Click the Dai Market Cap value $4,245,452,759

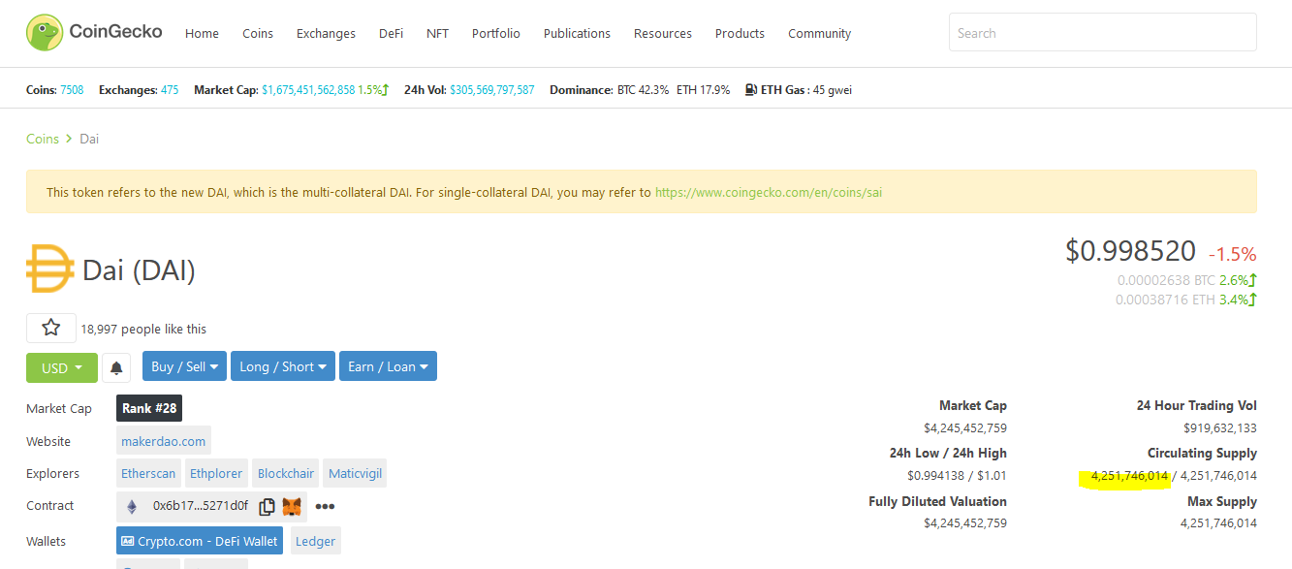(x=965, y=427)
